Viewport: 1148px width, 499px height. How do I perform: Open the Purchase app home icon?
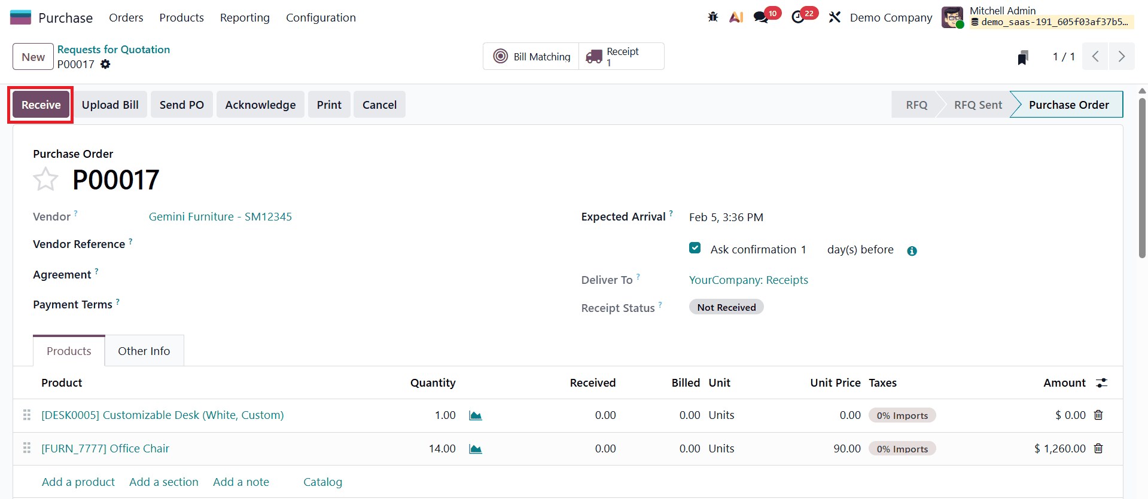click(x=20, y=17)
